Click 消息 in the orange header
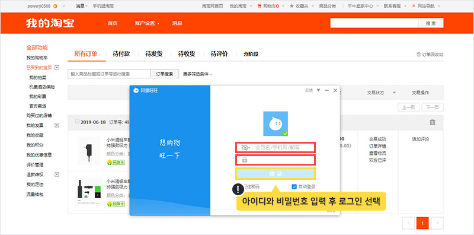 click(x=177, y=23)
